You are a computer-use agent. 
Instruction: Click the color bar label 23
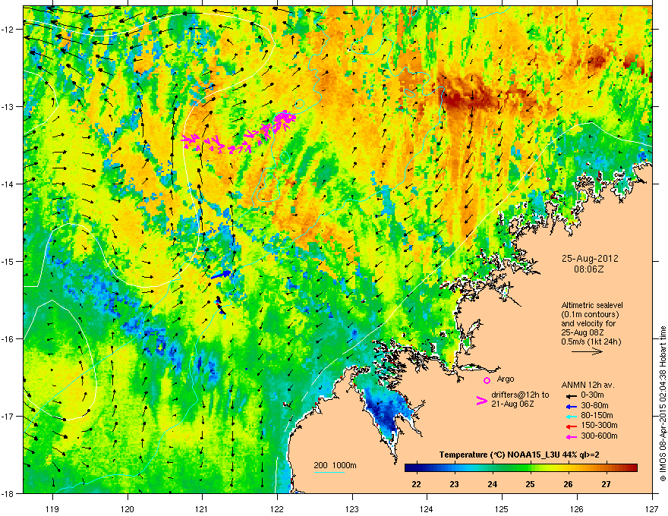pyautogui.click(x=454, y=484)
